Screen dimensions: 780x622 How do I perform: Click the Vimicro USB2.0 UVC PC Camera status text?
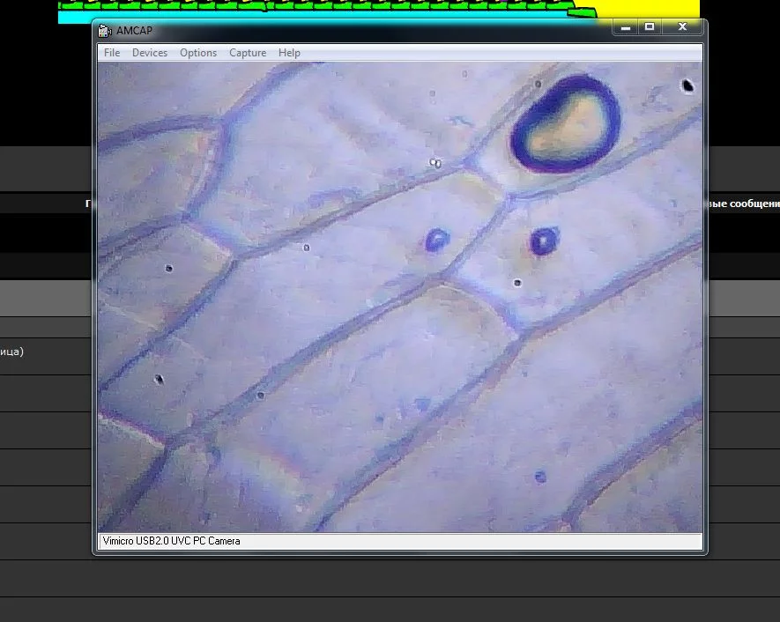[172, 541]
